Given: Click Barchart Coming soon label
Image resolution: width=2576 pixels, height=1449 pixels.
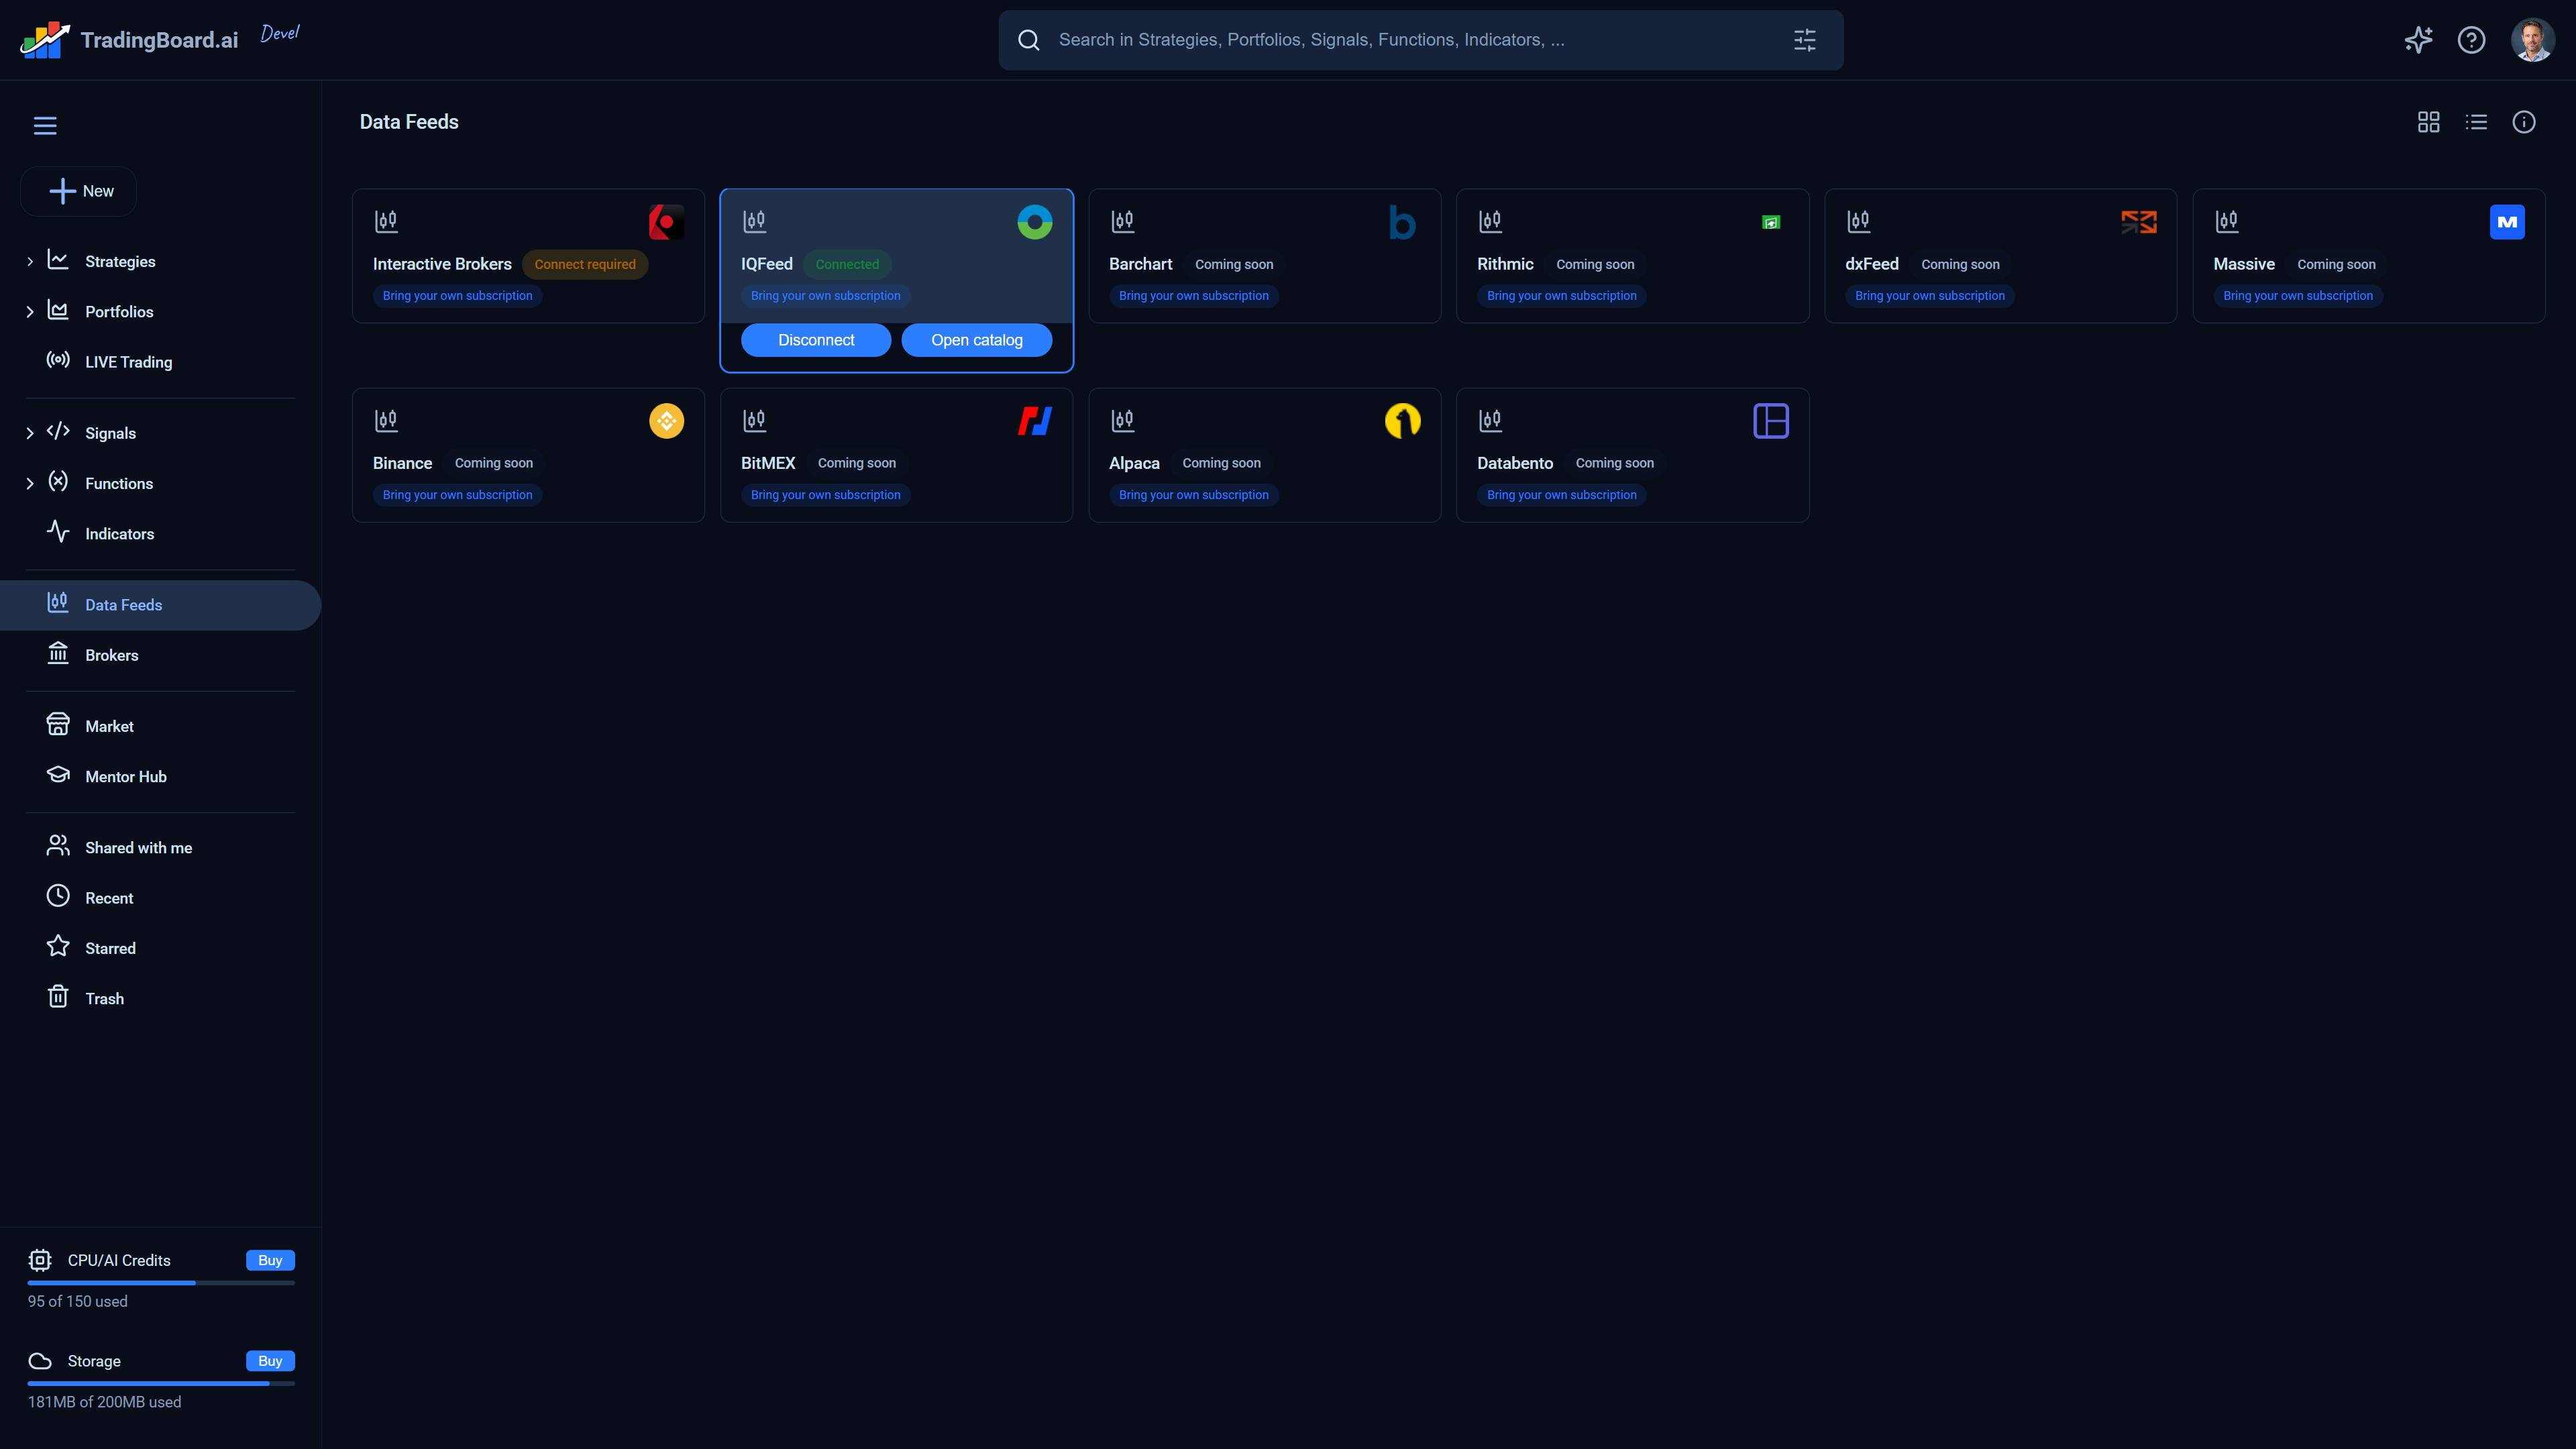Looking at the screenshot, I should tap(1234, 265).
